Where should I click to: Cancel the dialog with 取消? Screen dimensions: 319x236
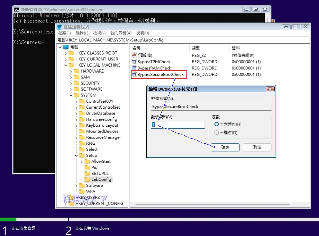257,147
